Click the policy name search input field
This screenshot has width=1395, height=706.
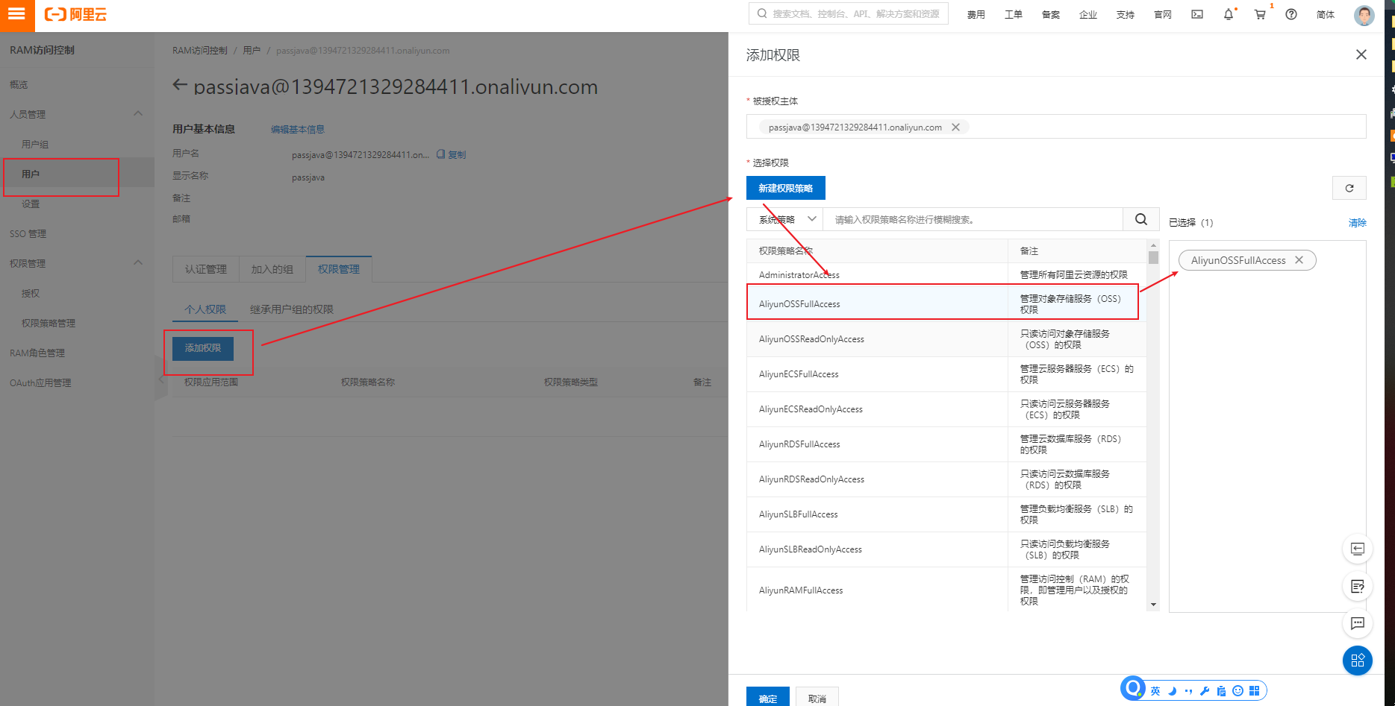click(x=972, y=219)
